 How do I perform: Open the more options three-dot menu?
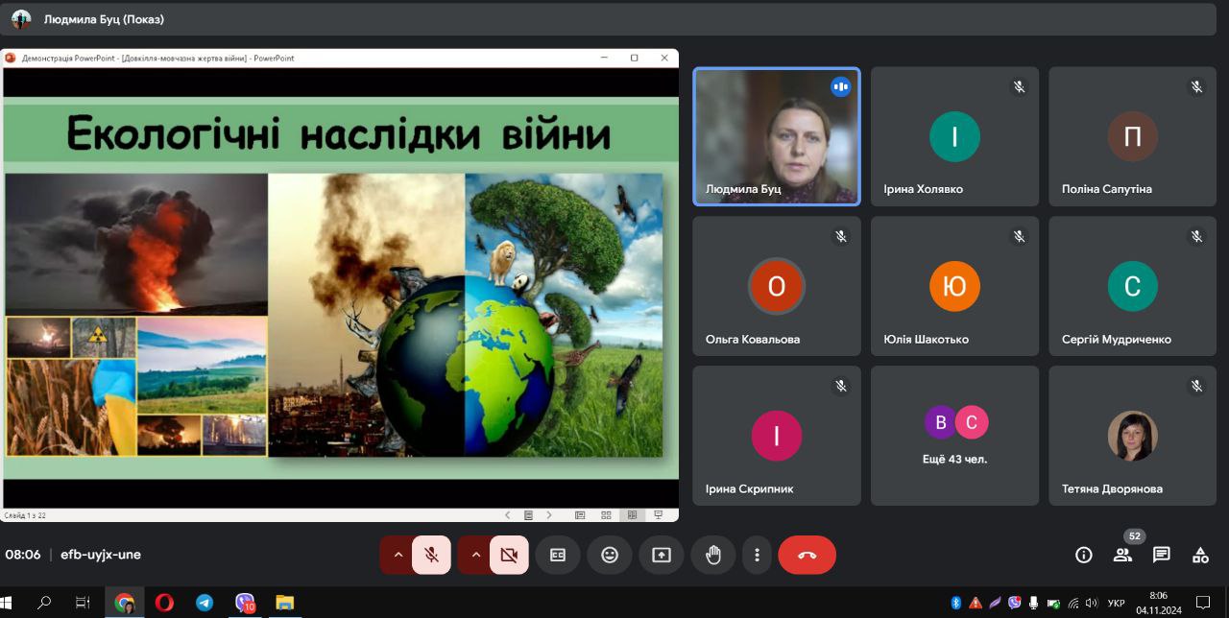(757, 555)
